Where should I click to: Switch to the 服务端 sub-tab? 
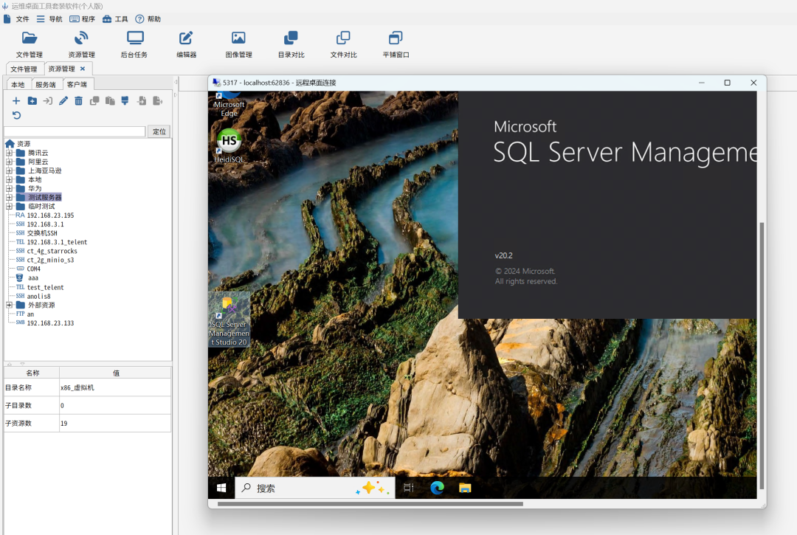pyautogui.click(x=46, y=84)
